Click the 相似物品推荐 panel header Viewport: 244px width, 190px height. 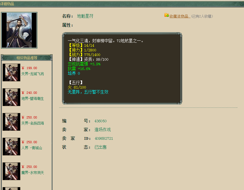[x=27, y=58]
